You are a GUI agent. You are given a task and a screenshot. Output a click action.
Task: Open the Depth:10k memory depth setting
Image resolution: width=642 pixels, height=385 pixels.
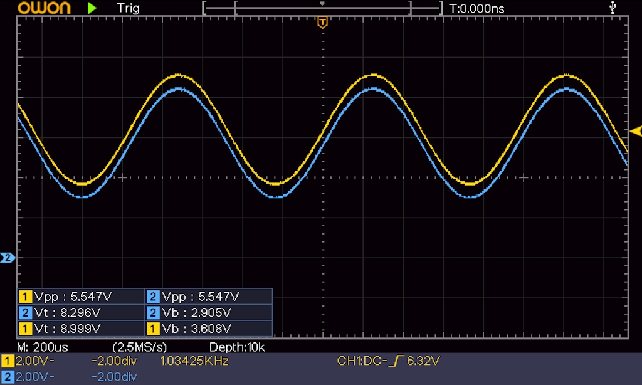tap(238, 347)
